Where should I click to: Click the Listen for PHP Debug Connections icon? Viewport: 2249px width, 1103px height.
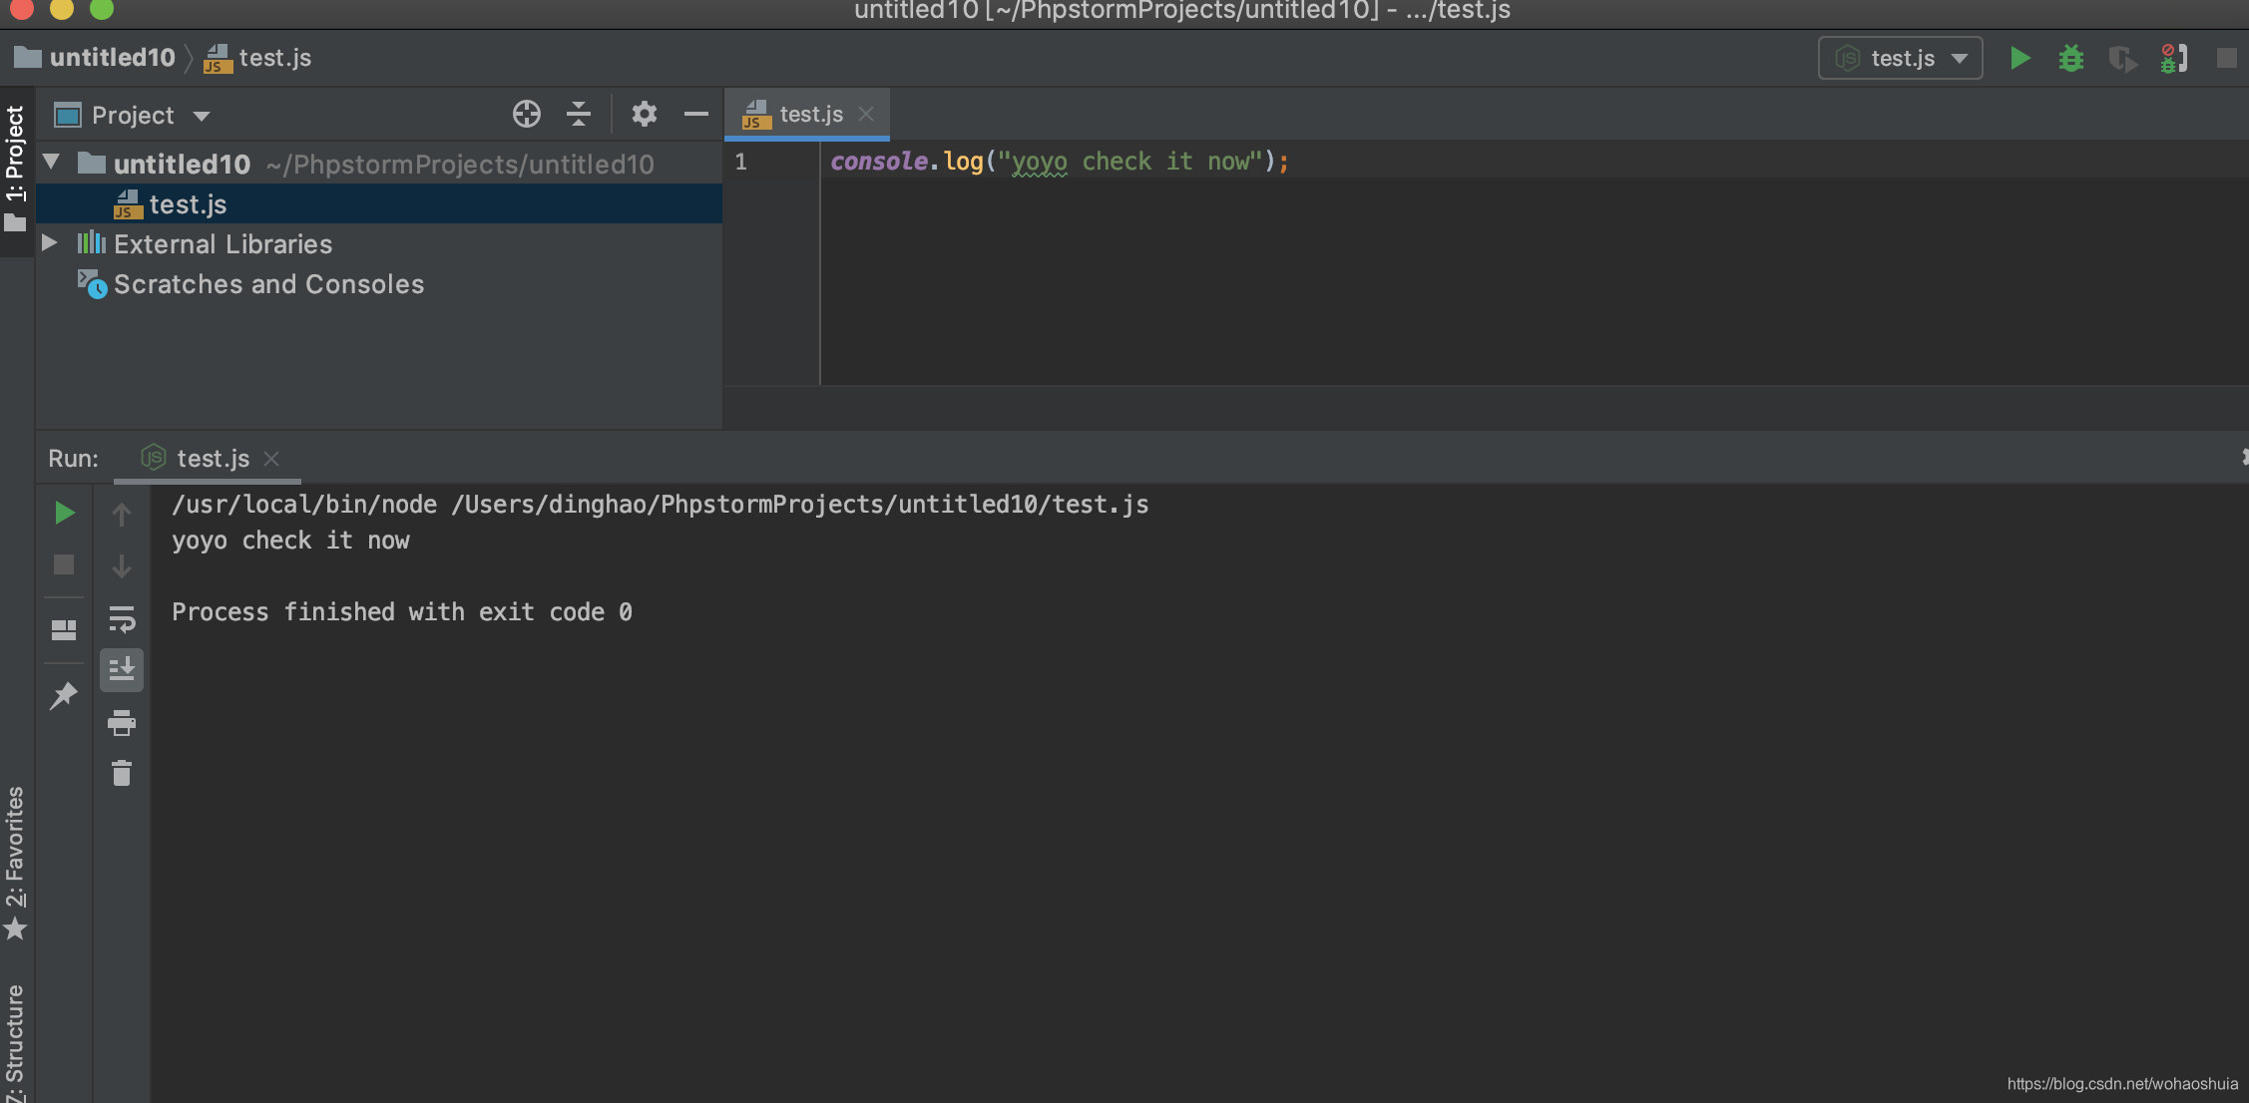(2174, 59)
